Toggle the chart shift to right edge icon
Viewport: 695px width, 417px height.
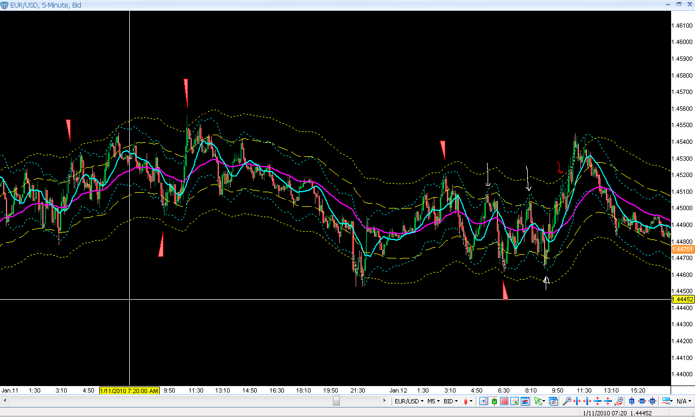[x=484, y=401]
